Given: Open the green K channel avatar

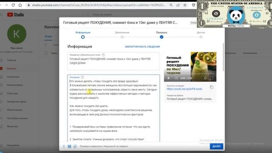Looking at the screenshot, I should click(x=17, y=34).
